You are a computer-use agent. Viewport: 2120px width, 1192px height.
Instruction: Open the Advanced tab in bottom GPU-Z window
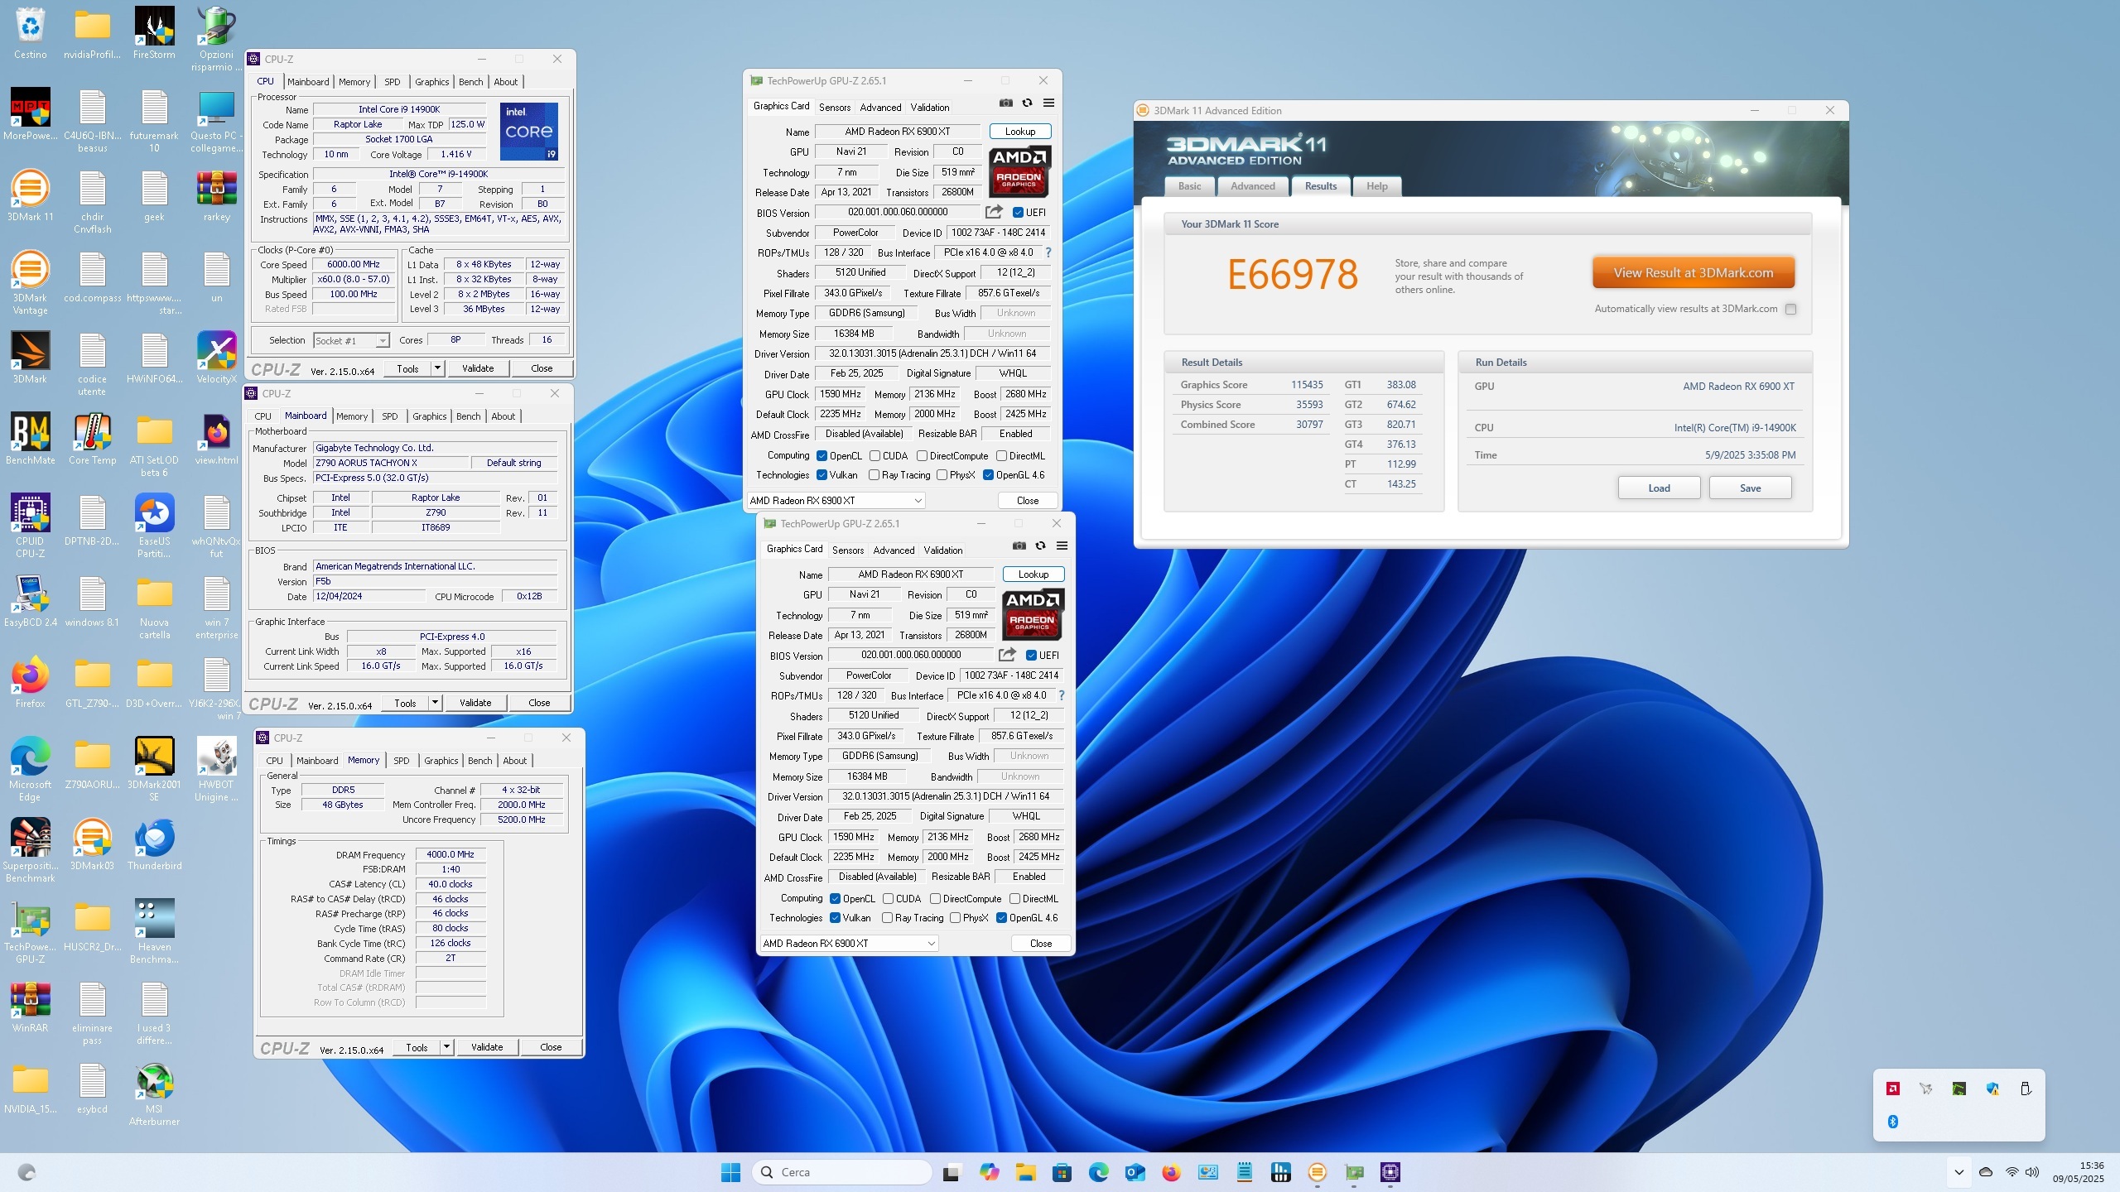pyautogui.click(x=894, y=550)
